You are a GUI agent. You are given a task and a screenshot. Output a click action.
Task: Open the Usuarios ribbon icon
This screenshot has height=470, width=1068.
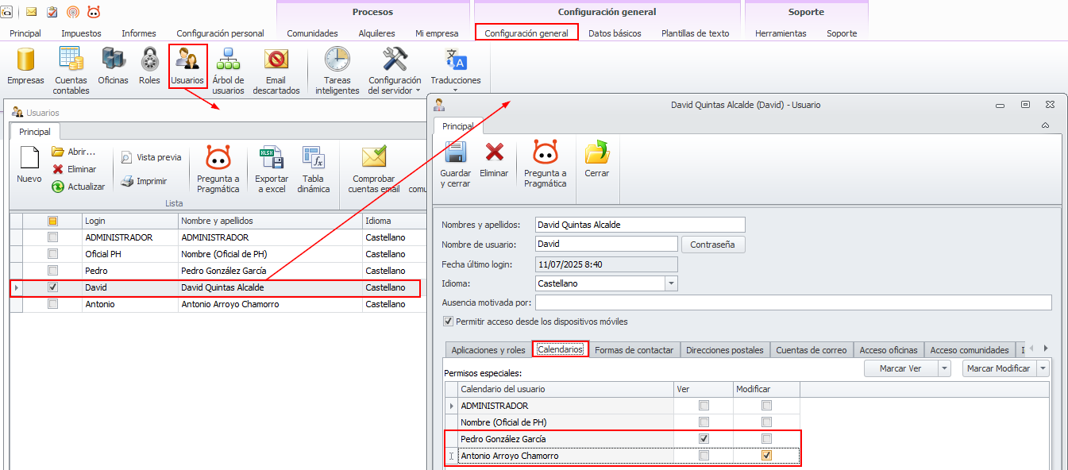tap(187, 67)
